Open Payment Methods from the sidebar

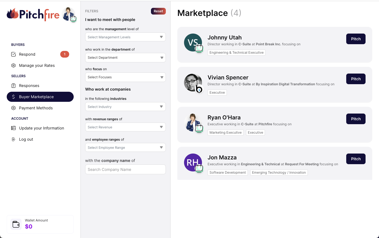point(36,108)
